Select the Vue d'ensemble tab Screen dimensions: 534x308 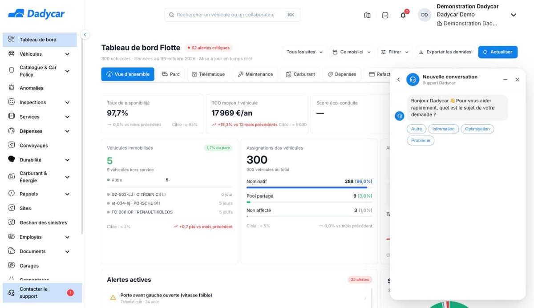pyautogui.click(x=128, y=74)
